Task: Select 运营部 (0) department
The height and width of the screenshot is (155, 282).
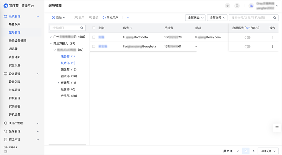Action: point(68,89)
